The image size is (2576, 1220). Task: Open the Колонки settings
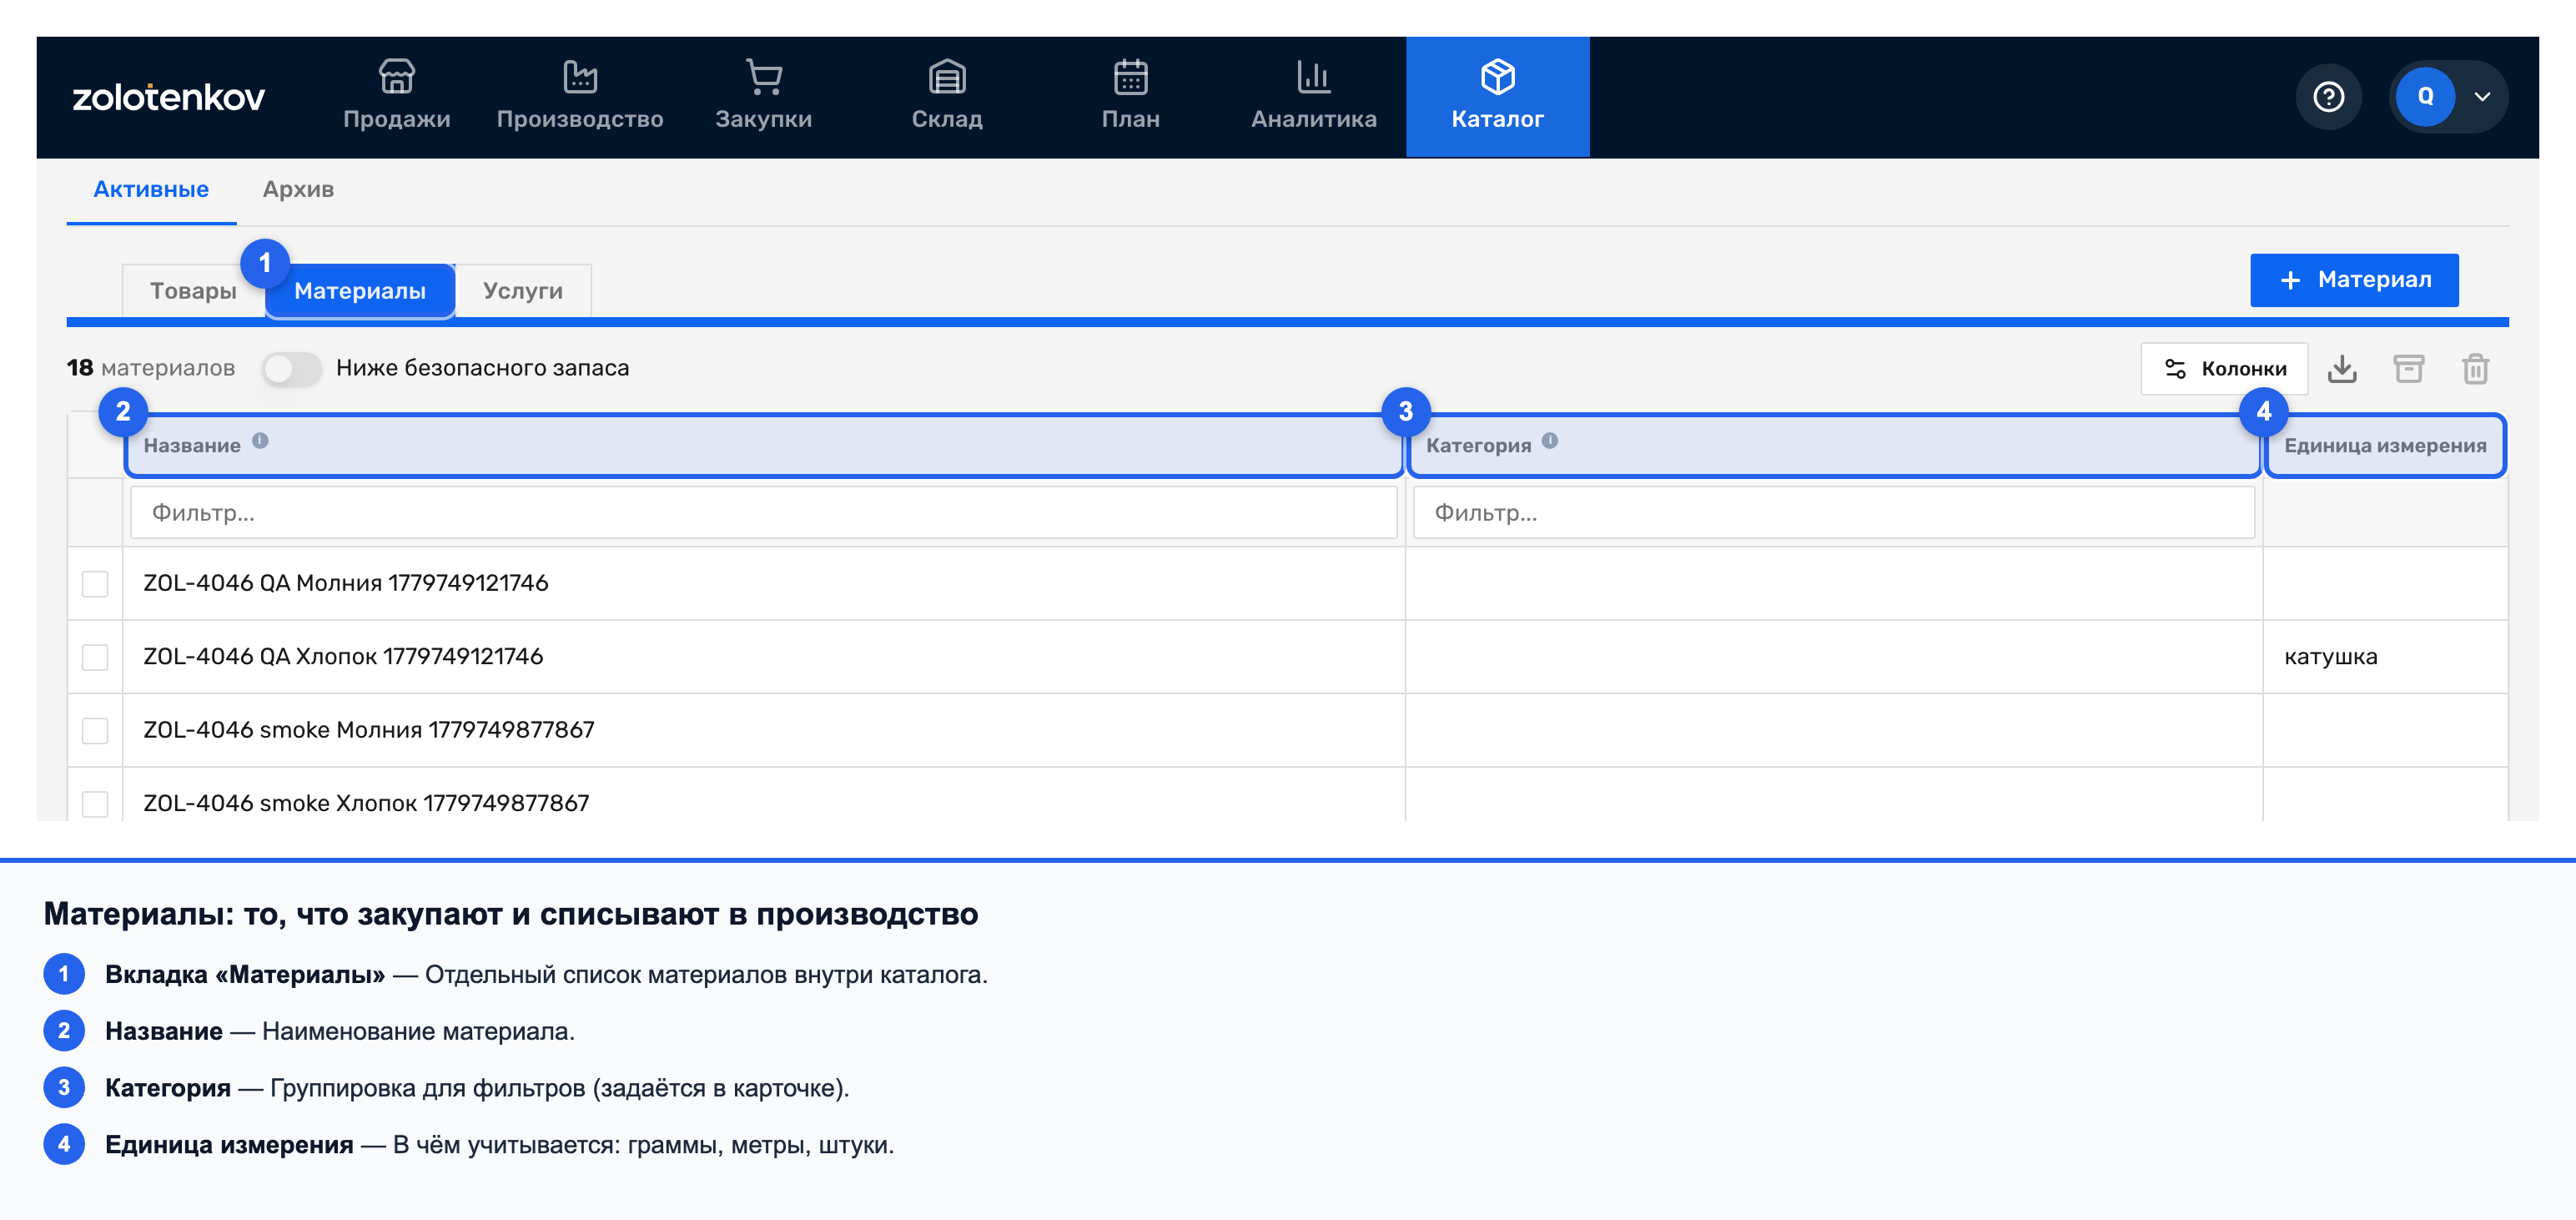click(2224, 369)
